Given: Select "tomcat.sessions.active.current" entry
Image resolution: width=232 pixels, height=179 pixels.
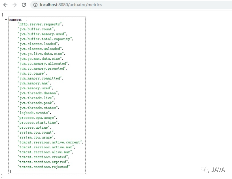Looking at the screenshot, I should click(50, 142).
